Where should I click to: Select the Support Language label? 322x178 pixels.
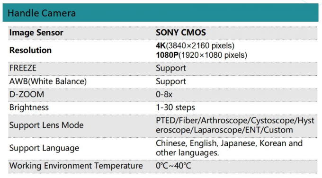coord(44,148)
